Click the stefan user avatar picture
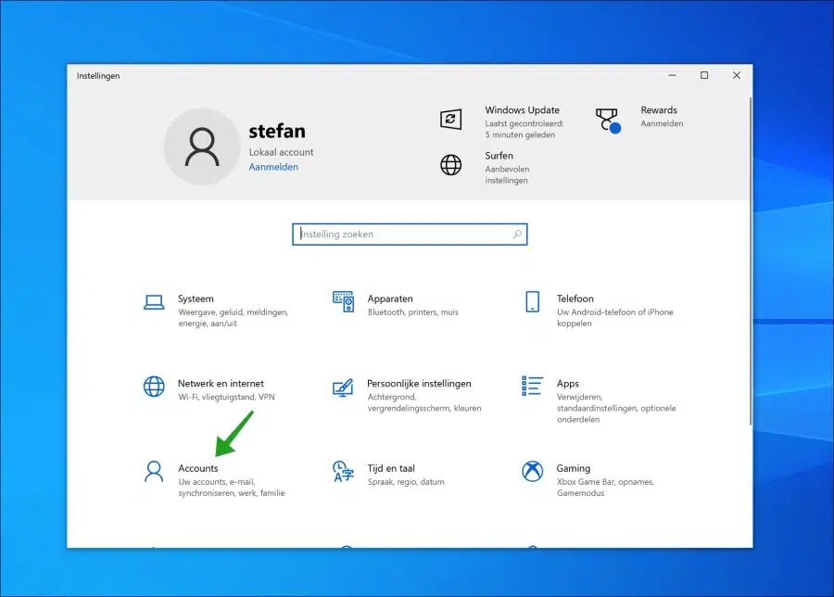Image resolution: width=834 pixels, height=597 pixels. coord(202,146)
